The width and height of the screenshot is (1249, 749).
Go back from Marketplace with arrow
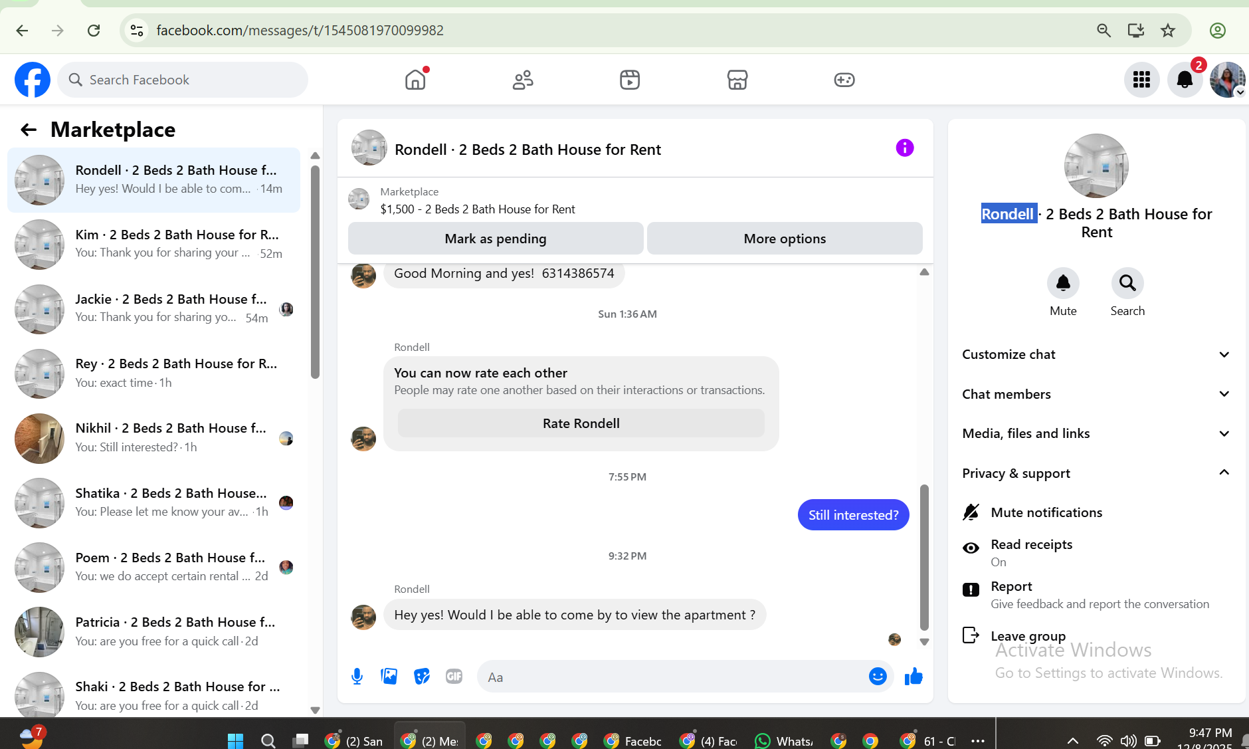(29, 130)
